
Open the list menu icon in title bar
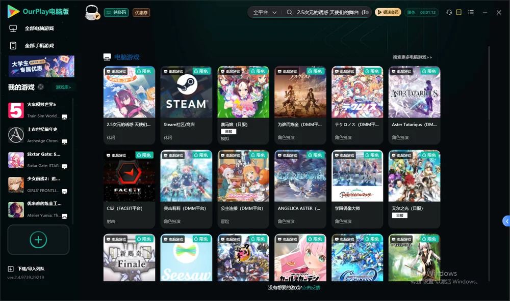click(x=471, y=12)
